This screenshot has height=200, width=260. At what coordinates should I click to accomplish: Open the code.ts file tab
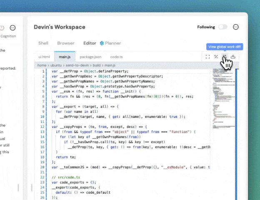pyautogui.click(x=116, y=57)
